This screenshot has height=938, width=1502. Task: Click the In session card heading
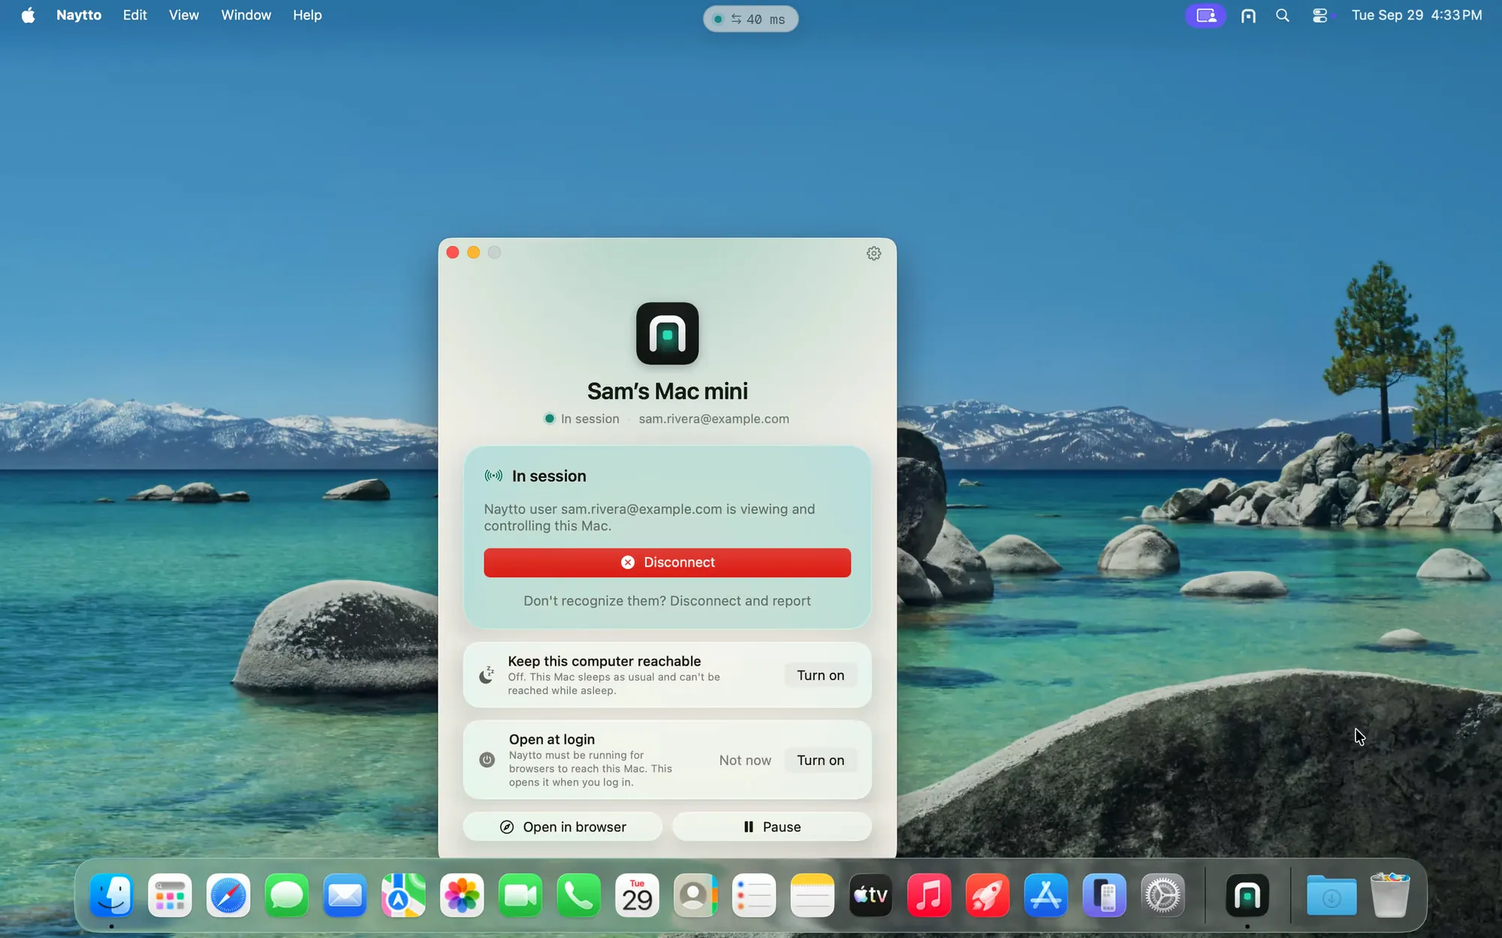(549, 477)
